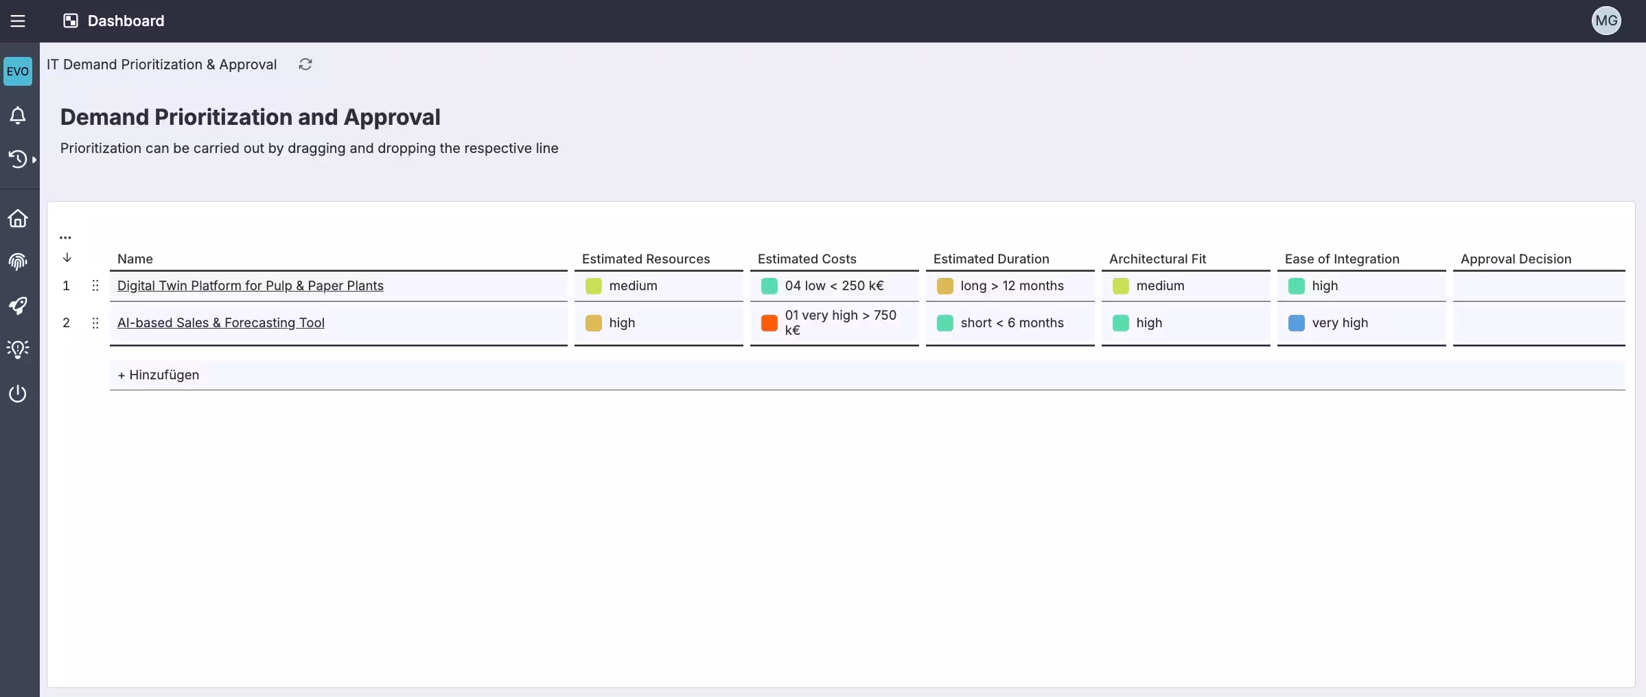Open the notifications bell icon

point(18,115)
